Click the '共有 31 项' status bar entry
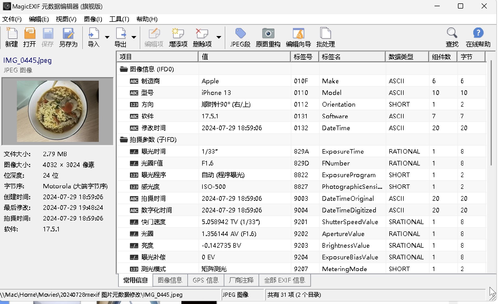This screenshot has width=499, height=304. [294, 295]
